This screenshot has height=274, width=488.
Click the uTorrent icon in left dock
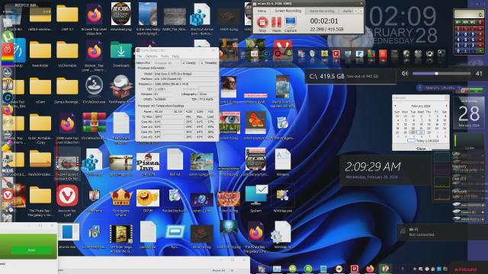(x=7, y=37)
